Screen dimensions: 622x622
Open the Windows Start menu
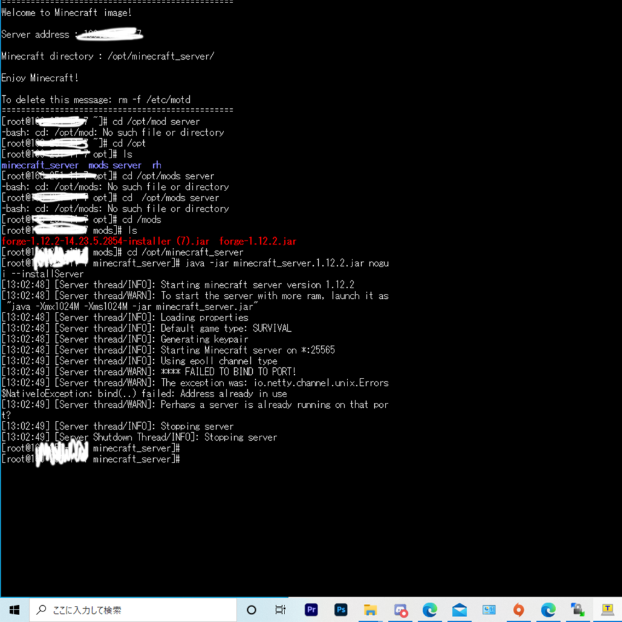14,610
